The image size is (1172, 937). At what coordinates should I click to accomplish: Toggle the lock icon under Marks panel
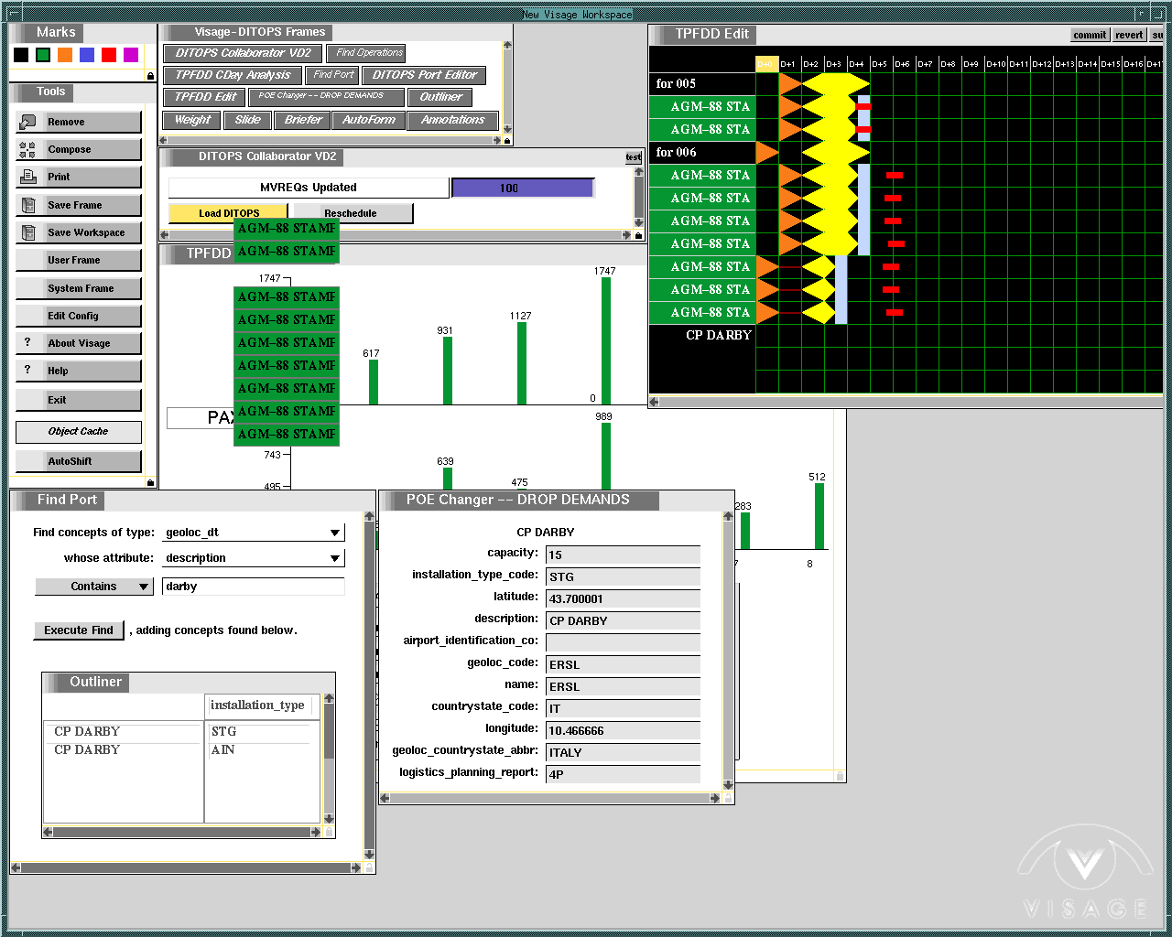(x=150, y=76)
